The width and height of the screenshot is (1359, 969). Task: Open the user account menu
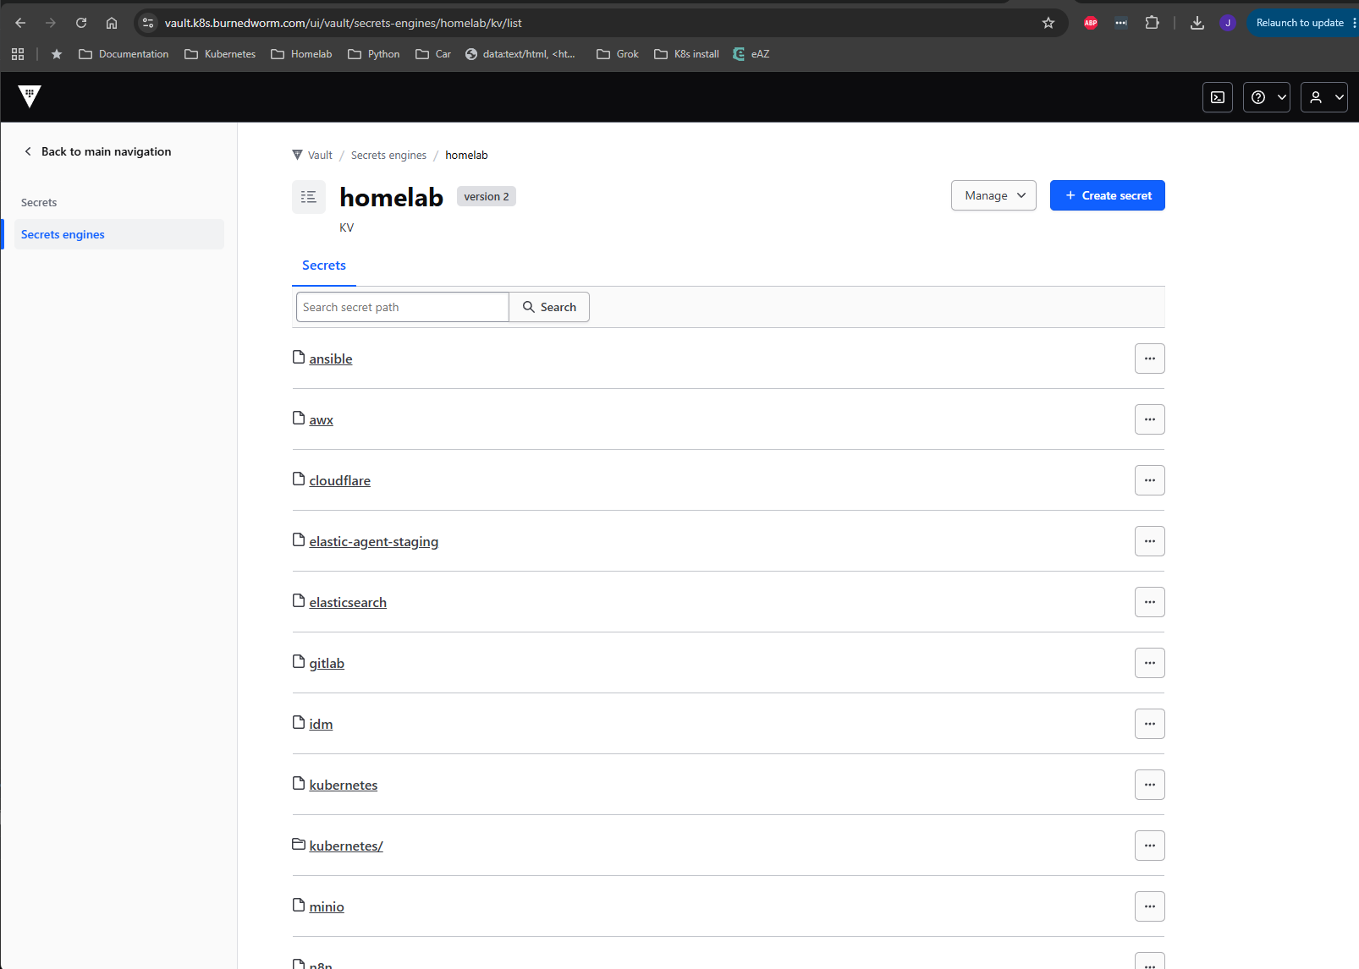point(1323,97)
